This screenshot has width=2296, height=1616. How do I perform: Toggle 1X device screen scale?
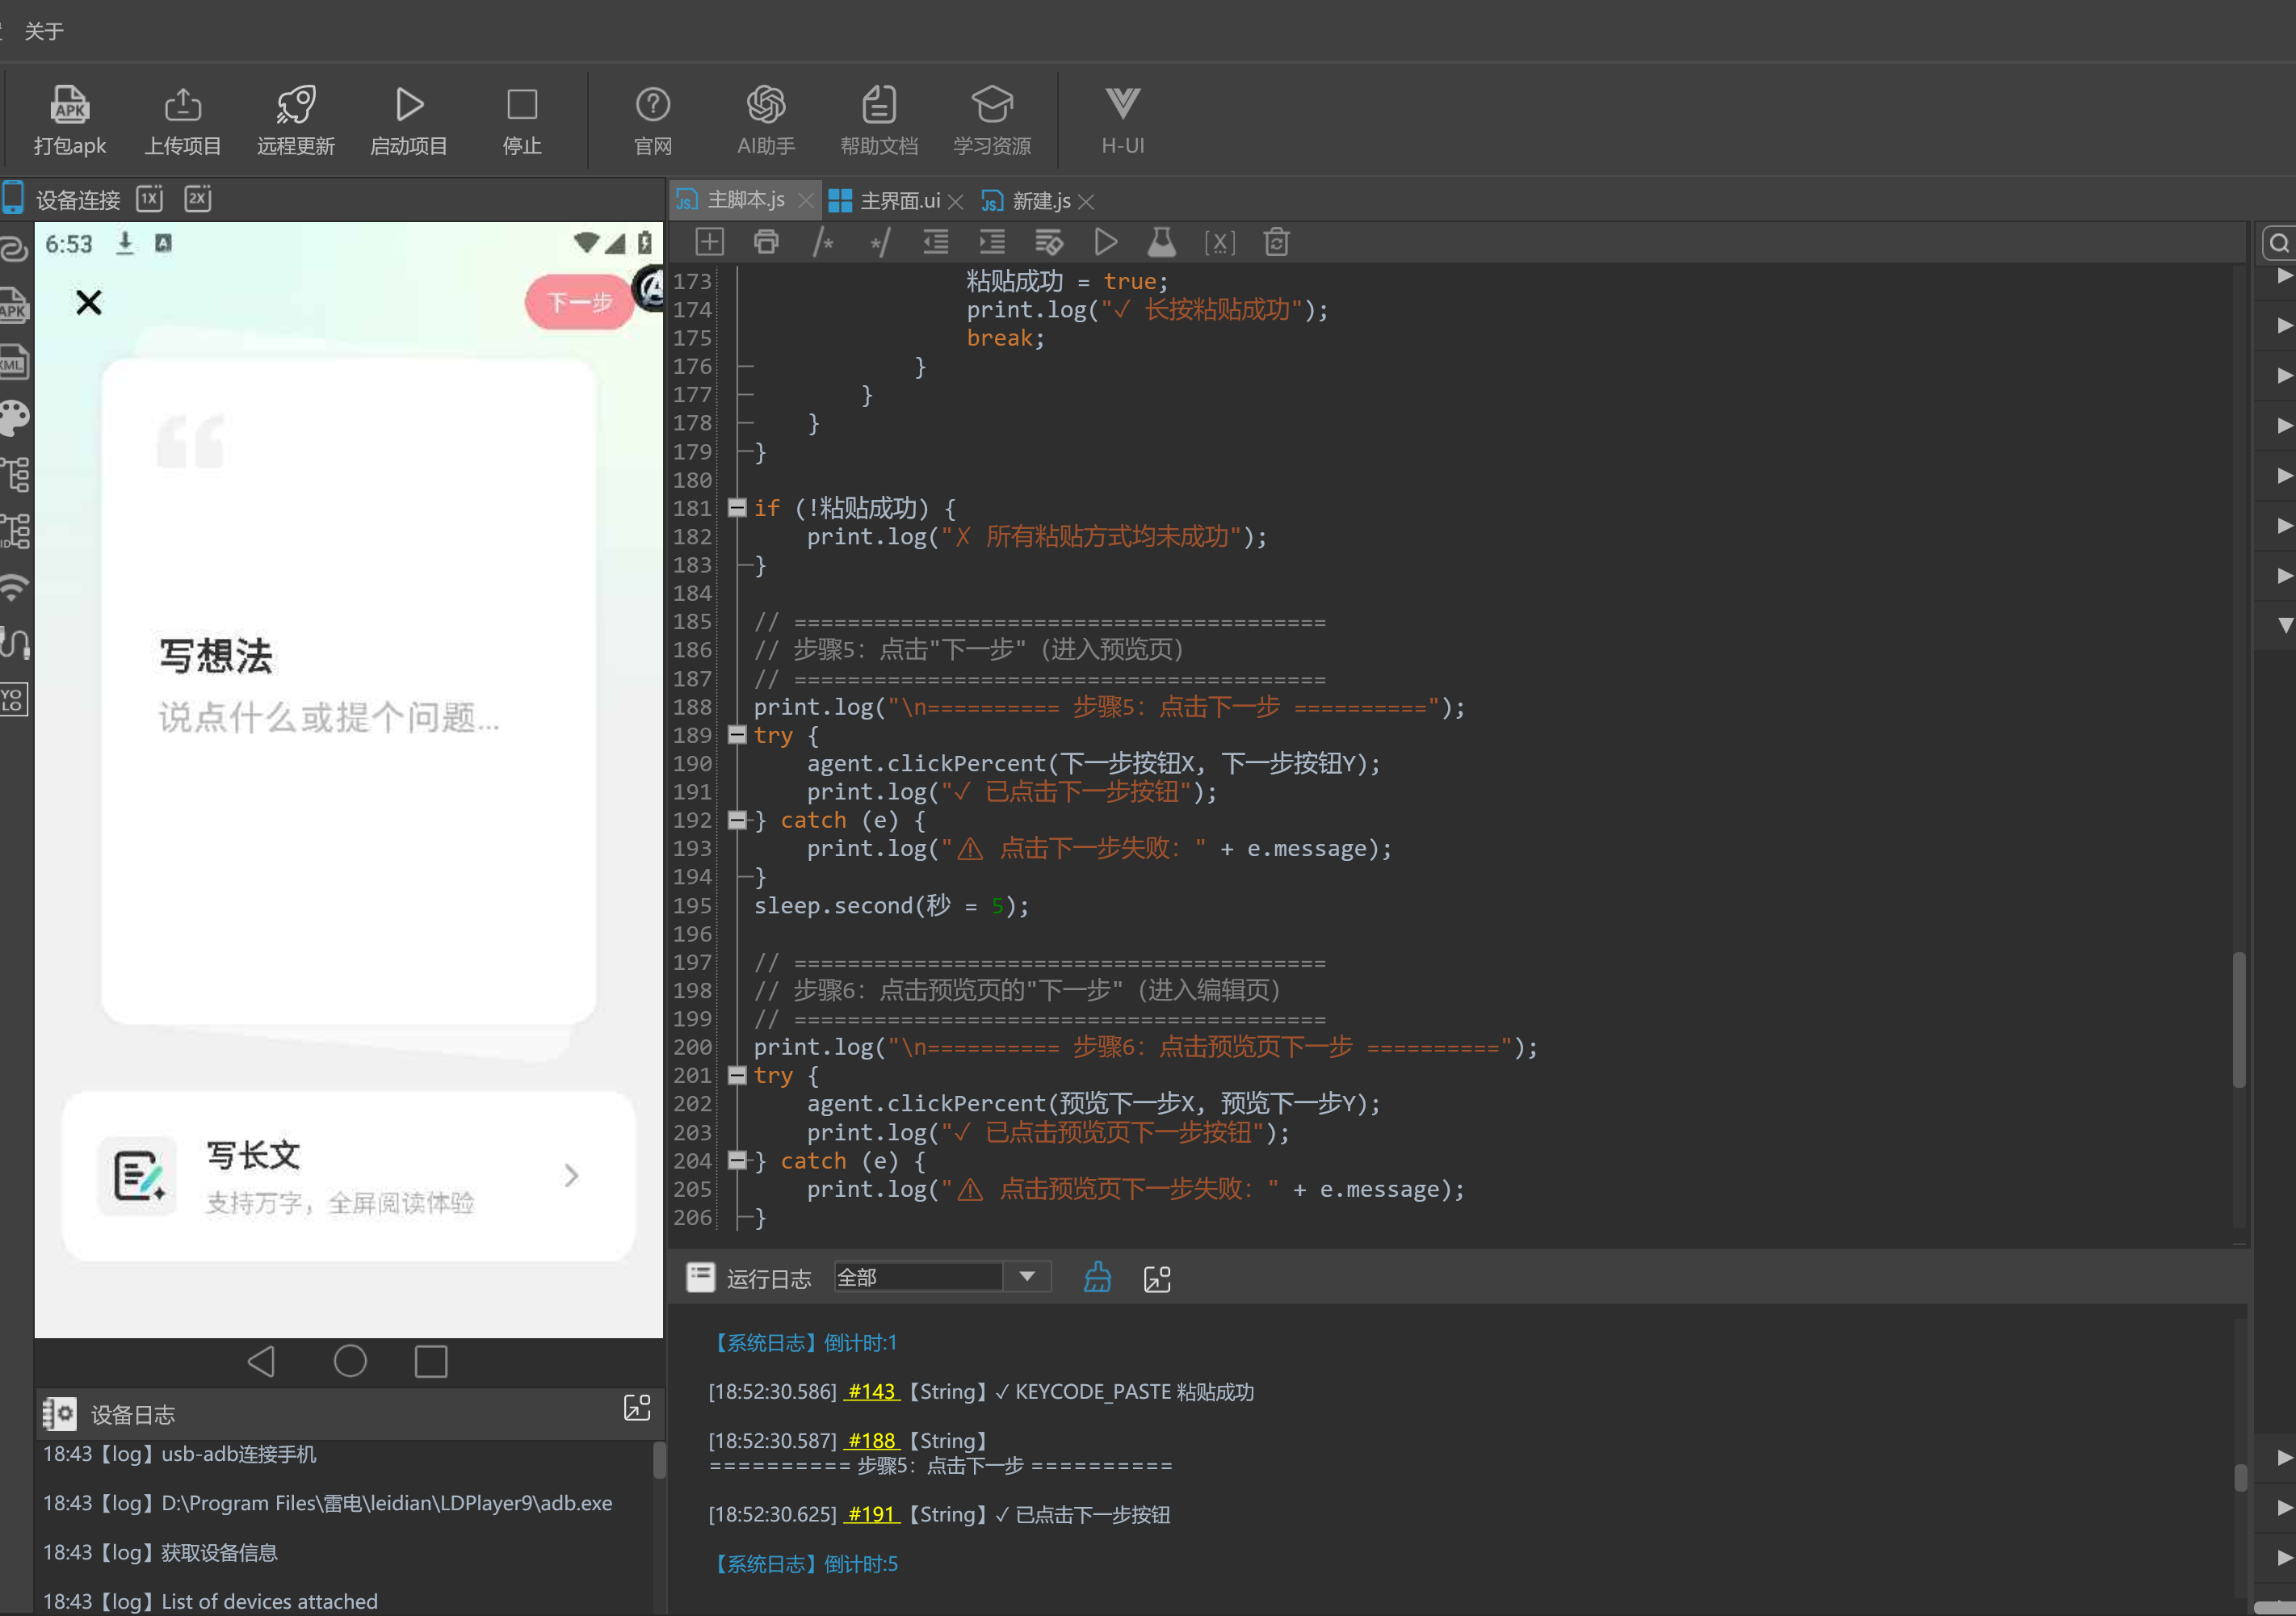[150, 199]
